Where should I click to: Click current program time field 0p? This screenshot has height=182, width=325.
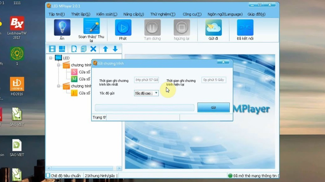coord(214,80)
